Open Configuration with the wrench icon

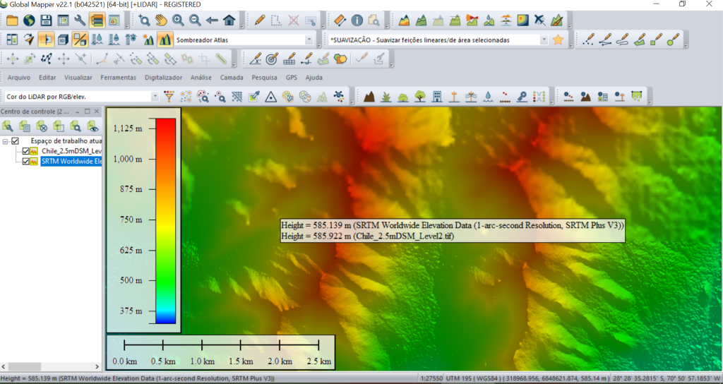(x=80, y=20)
